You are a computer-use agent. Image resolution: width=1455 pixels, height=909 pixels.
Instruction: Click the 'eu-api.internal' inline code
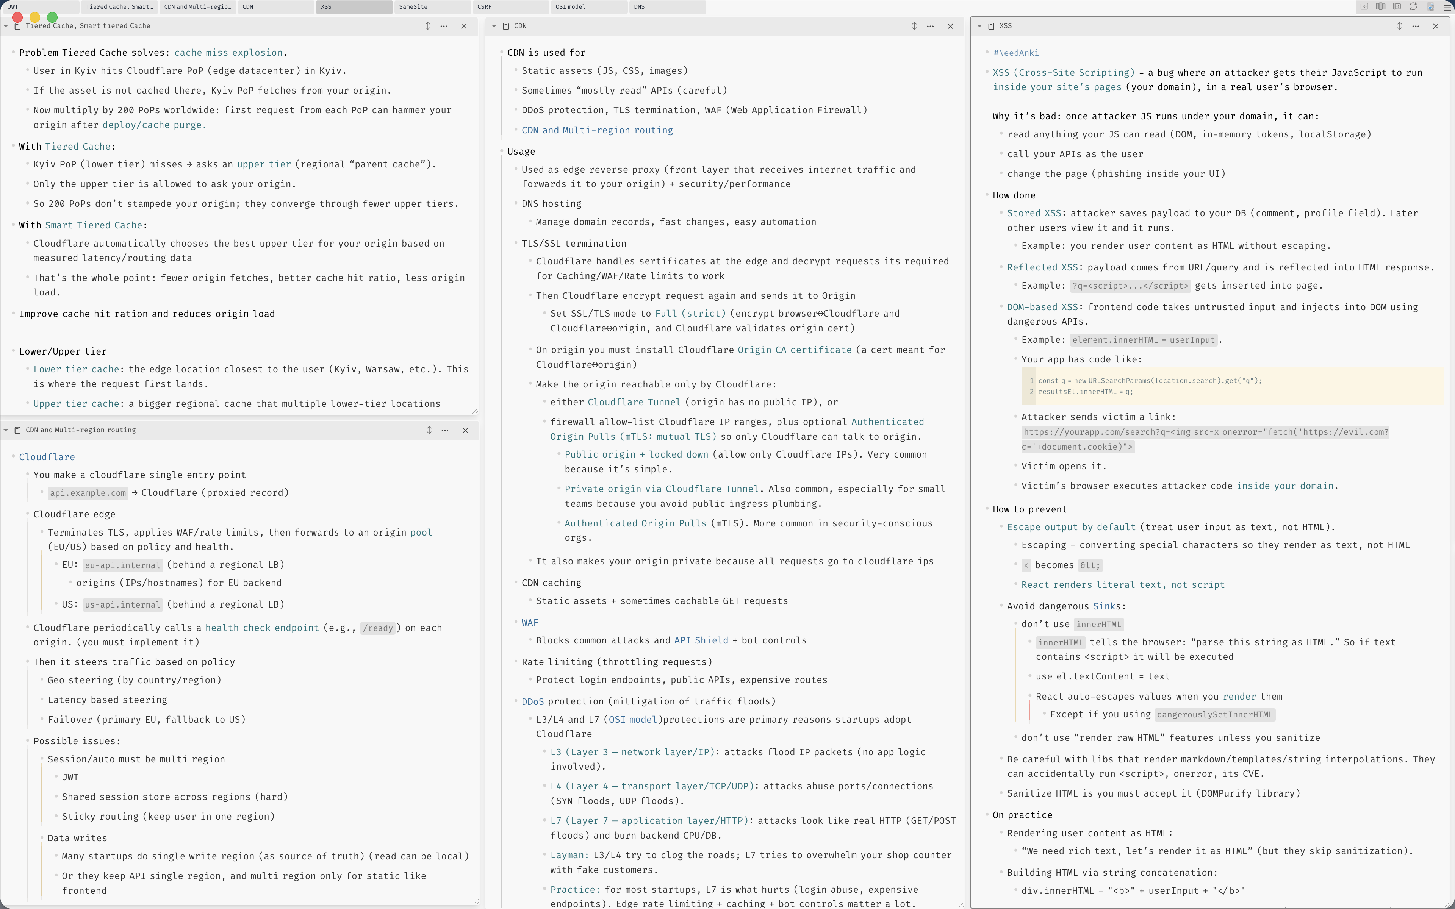tap(123, 565)
